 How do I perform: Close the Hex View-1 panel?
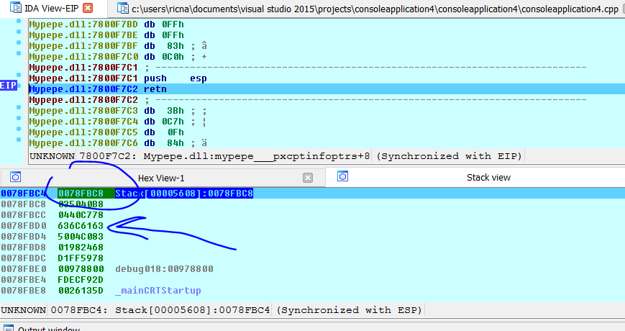[308, 178]
